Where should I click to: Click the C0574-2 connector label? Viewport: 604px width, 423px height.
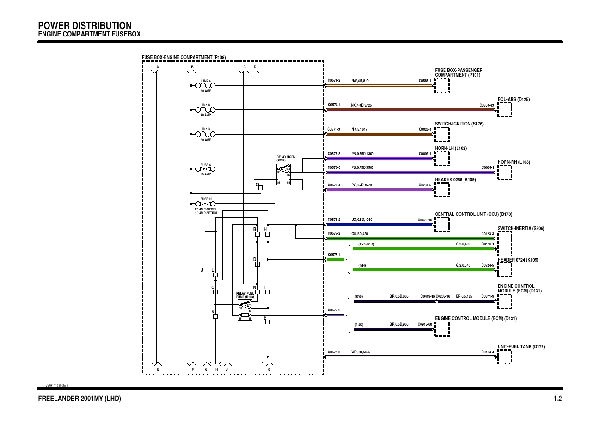tap(334, 81)
